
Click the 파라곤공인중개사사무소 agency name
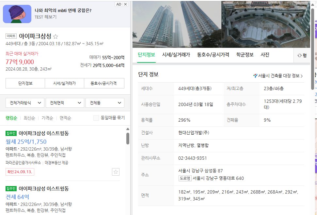(x=23, y=163)
